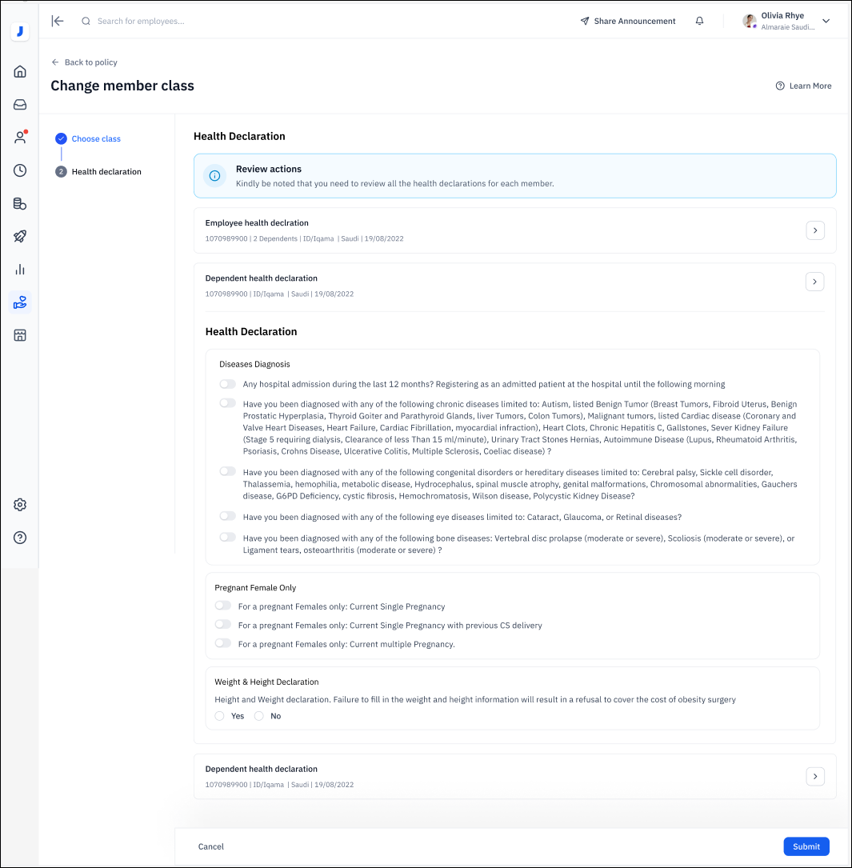Expand the Employee health declaration row
This screenshot has height=868, width=852.
pyautogui.click(x=814, y=230)
